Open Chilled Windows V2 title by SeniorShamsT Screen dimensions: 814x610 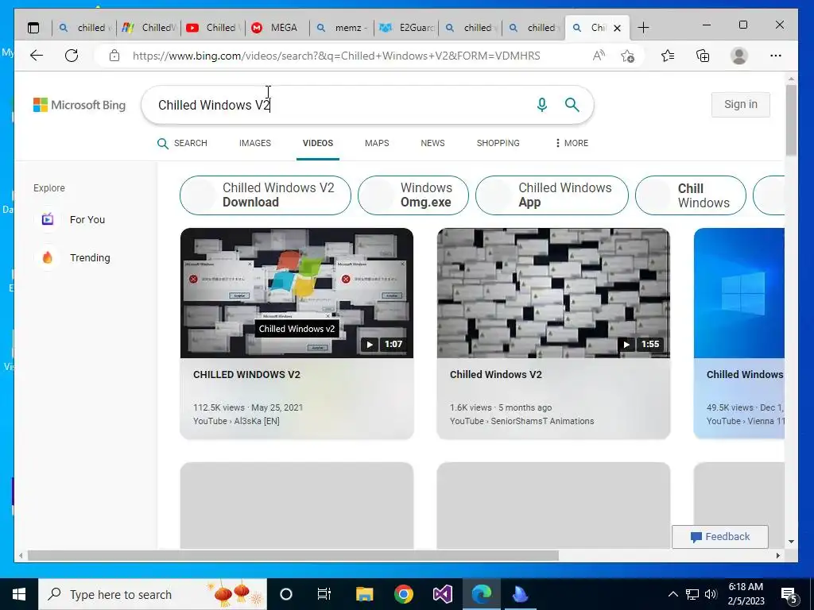pos(496,375)
